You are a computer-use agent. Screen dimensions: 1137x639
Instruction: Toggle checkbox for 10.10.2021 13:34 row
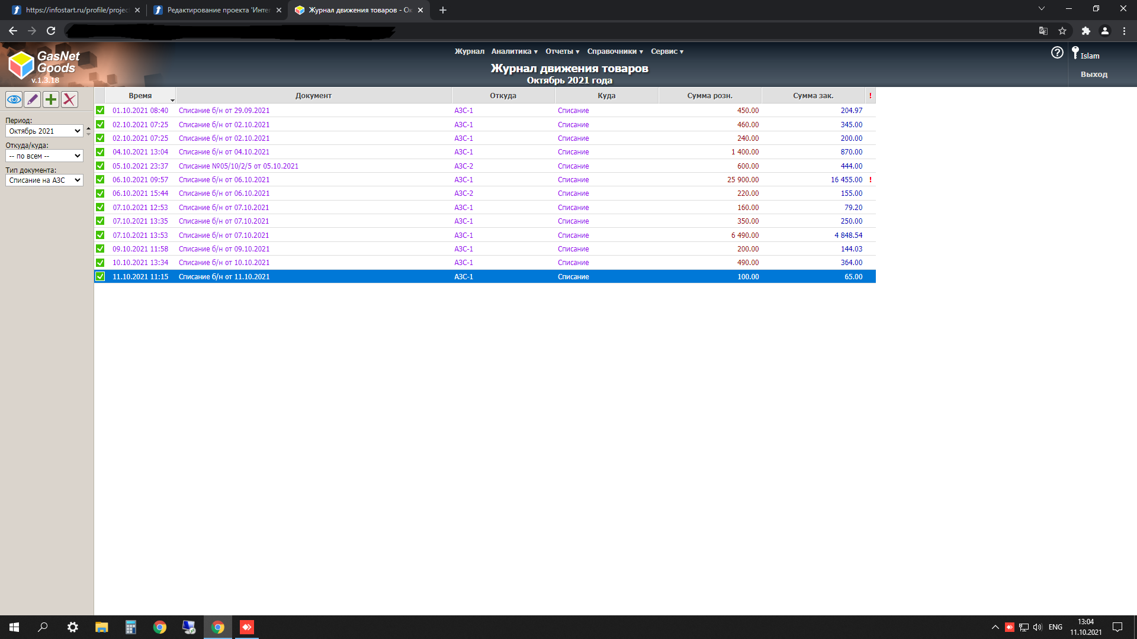point(100,263)
